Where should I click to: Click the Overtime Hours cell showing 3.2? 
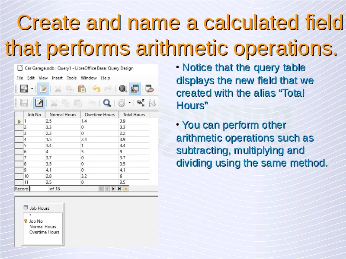(99, 176)
